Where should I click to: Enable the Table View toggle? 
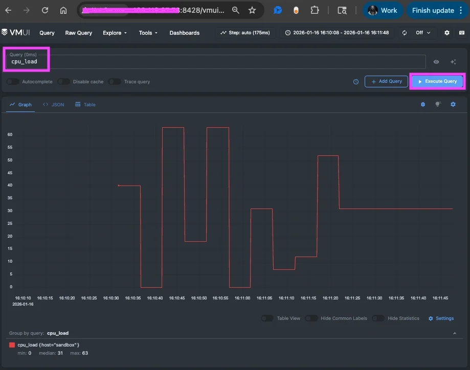pyautogui.click(x=267, y=318)
